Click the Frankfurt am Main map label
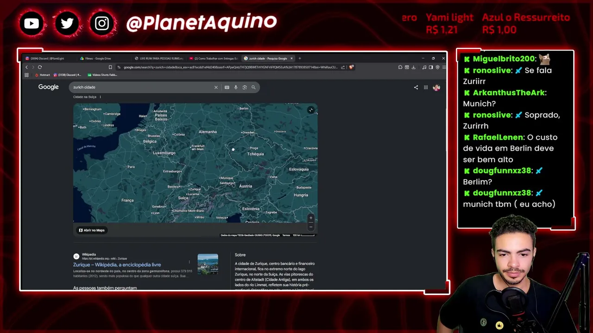Image resolution: width=593 pixels, height=333 pixels. click(x=198, y=148)
